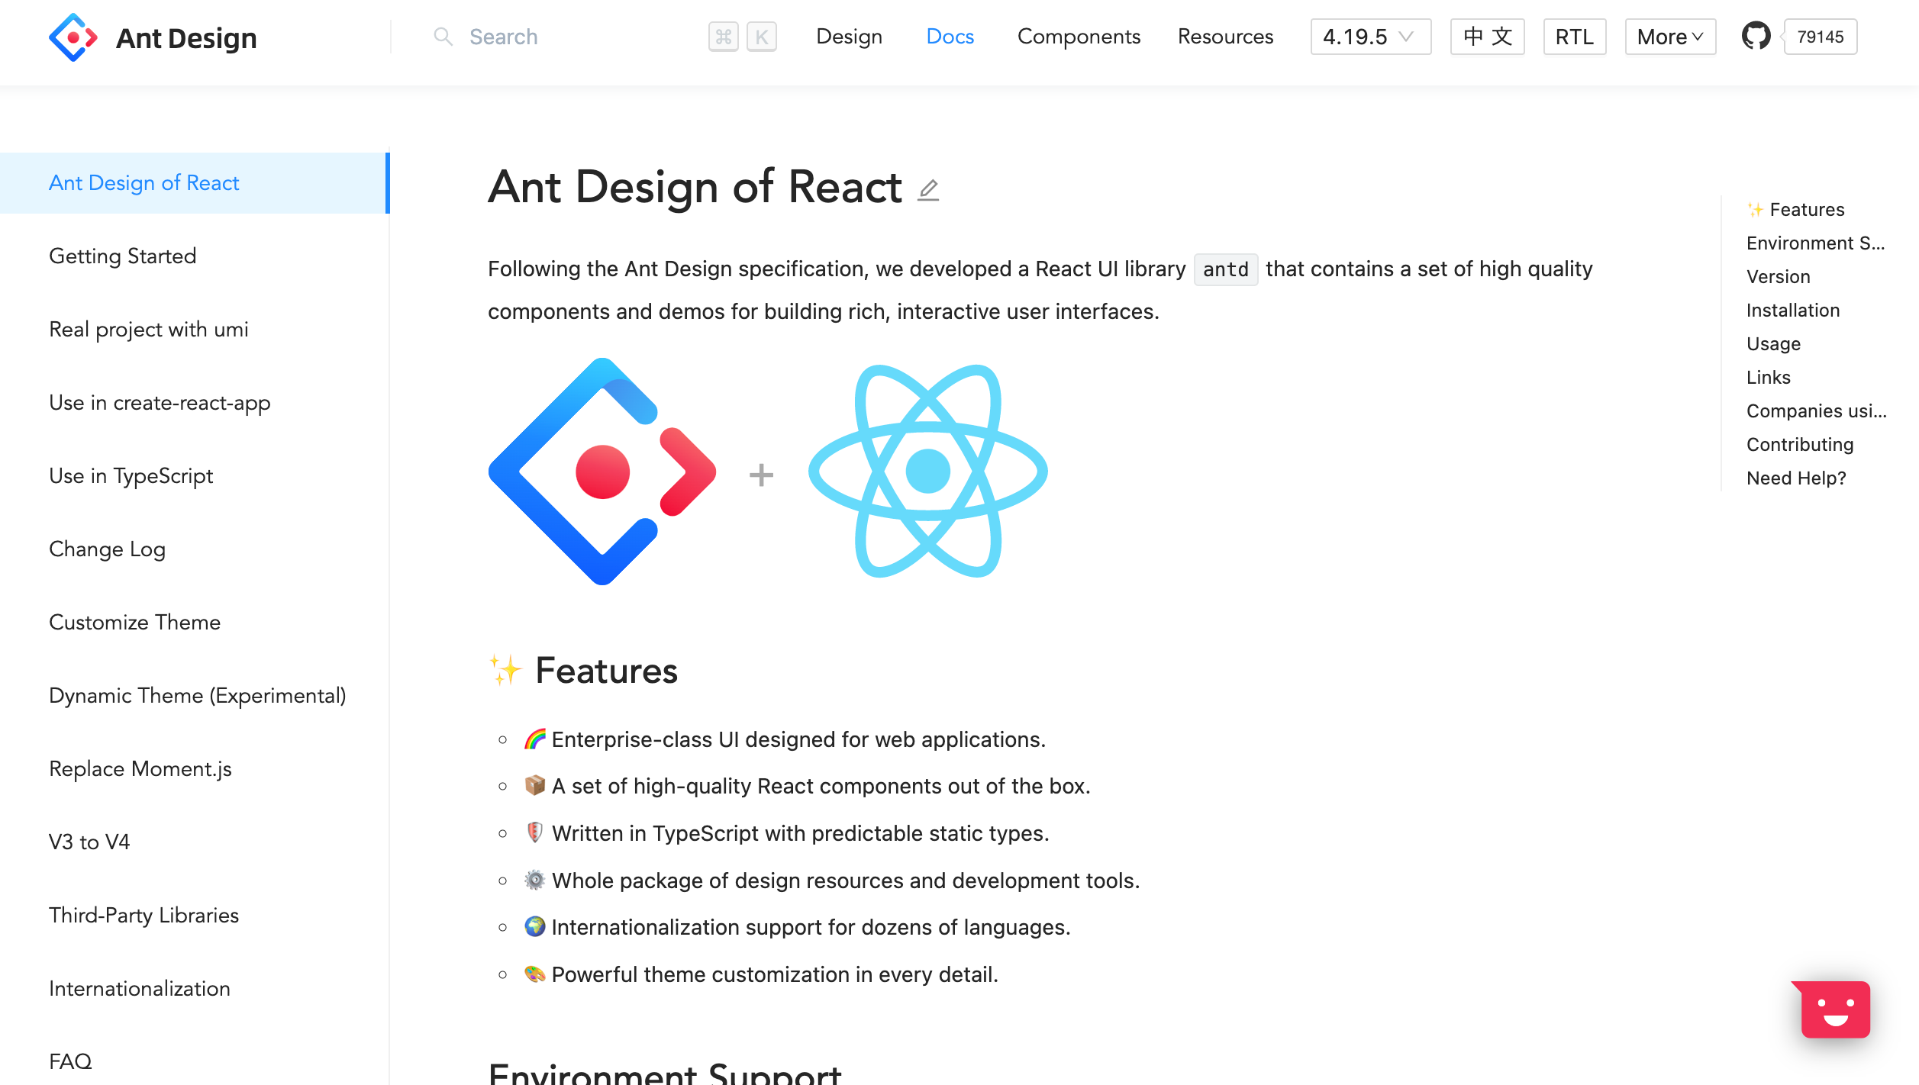Open the GitHub repository icon
The image size is (1919, 1085).
tap(1755, 36)
